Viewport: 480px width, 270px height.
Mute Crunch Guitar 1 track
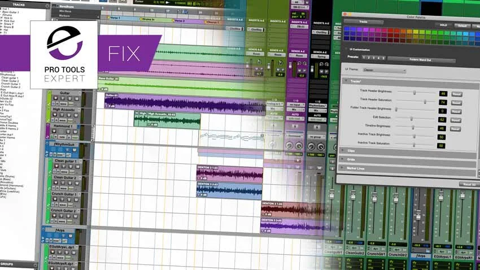tap(76, 199)
